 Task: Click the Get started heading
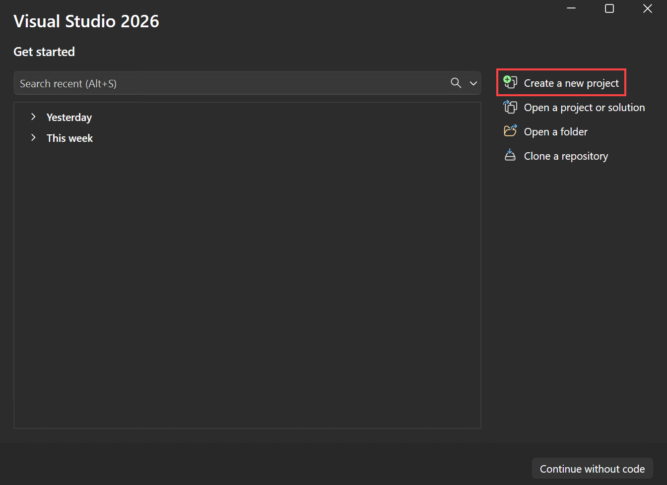[x=44, y=52]
